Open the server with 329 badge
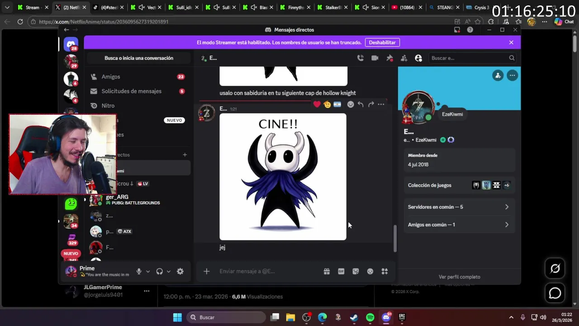Viewport: 579px width, 326px height. tap(71, 239)
